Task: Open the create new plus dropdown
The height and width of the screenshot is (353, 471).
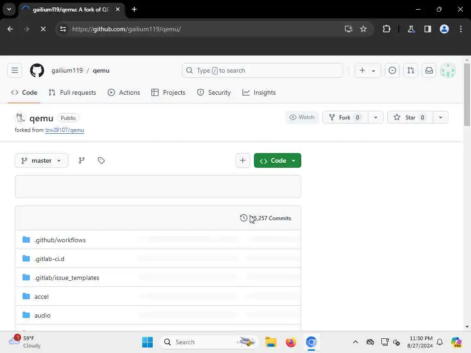Action: click(368, 70)
